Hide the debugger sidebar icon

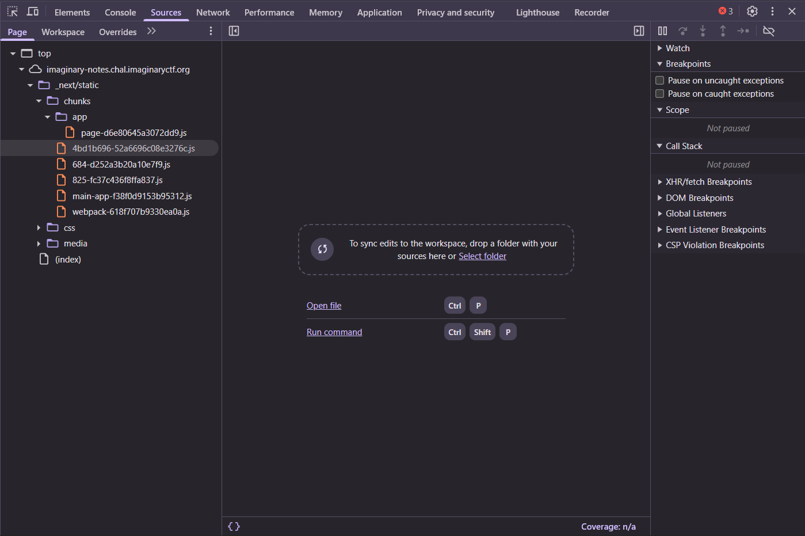coord(639,31)
